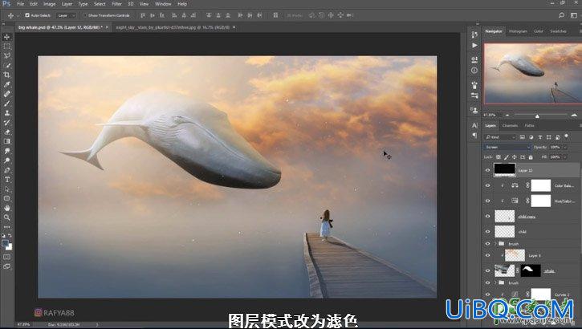Switch to the Swatches tab

coord(558,31)
